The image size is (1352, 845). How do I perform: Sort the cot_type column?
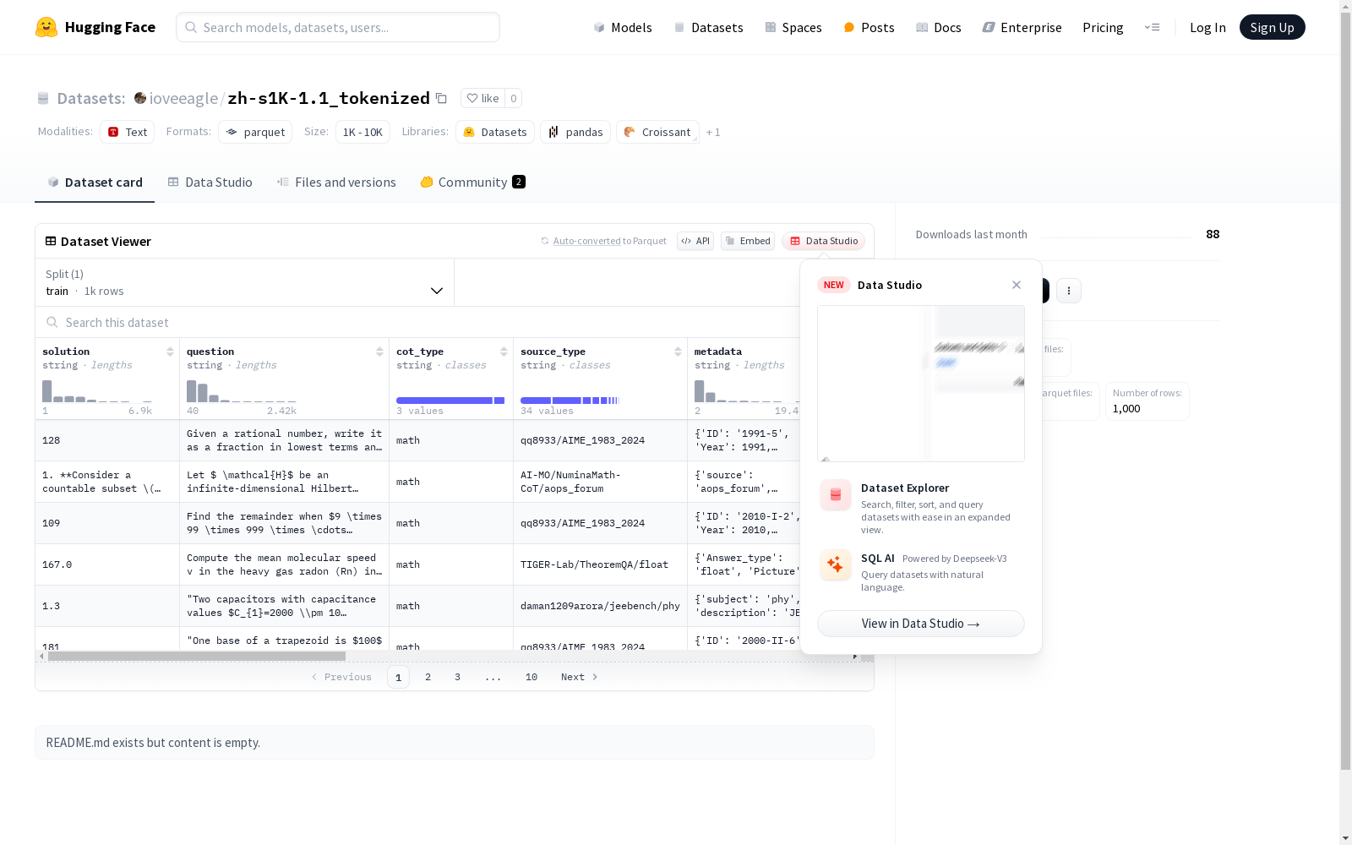point(504,352)
